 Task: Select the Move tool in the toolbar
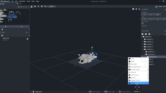click(31, 6)
